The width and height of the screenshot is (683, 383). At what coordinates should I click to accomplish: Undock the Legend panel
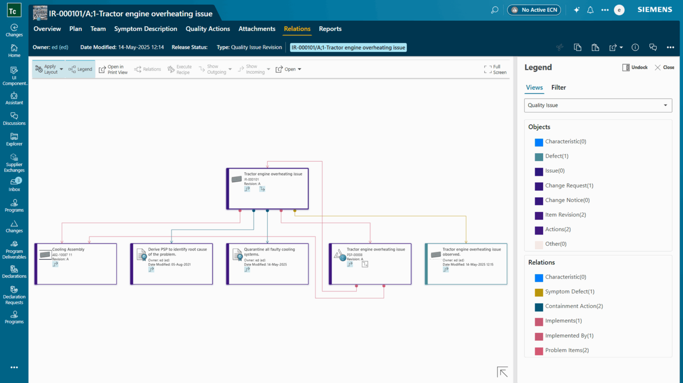click(x=635, y=67)
